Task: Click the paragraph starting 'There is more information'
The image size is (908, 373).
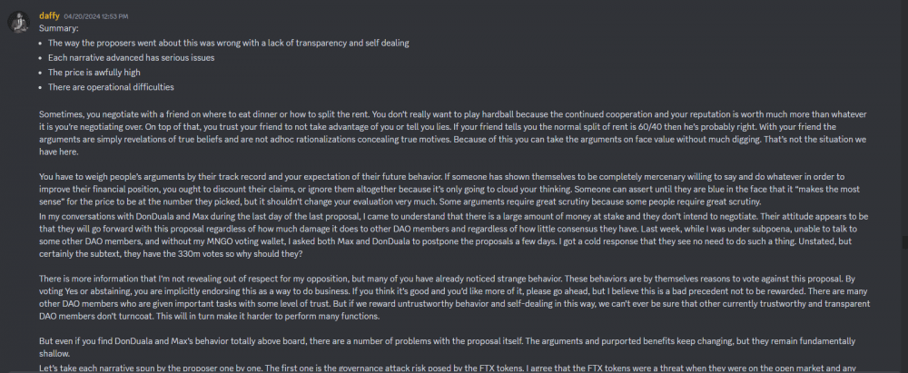Action: [x=455, y=297]
